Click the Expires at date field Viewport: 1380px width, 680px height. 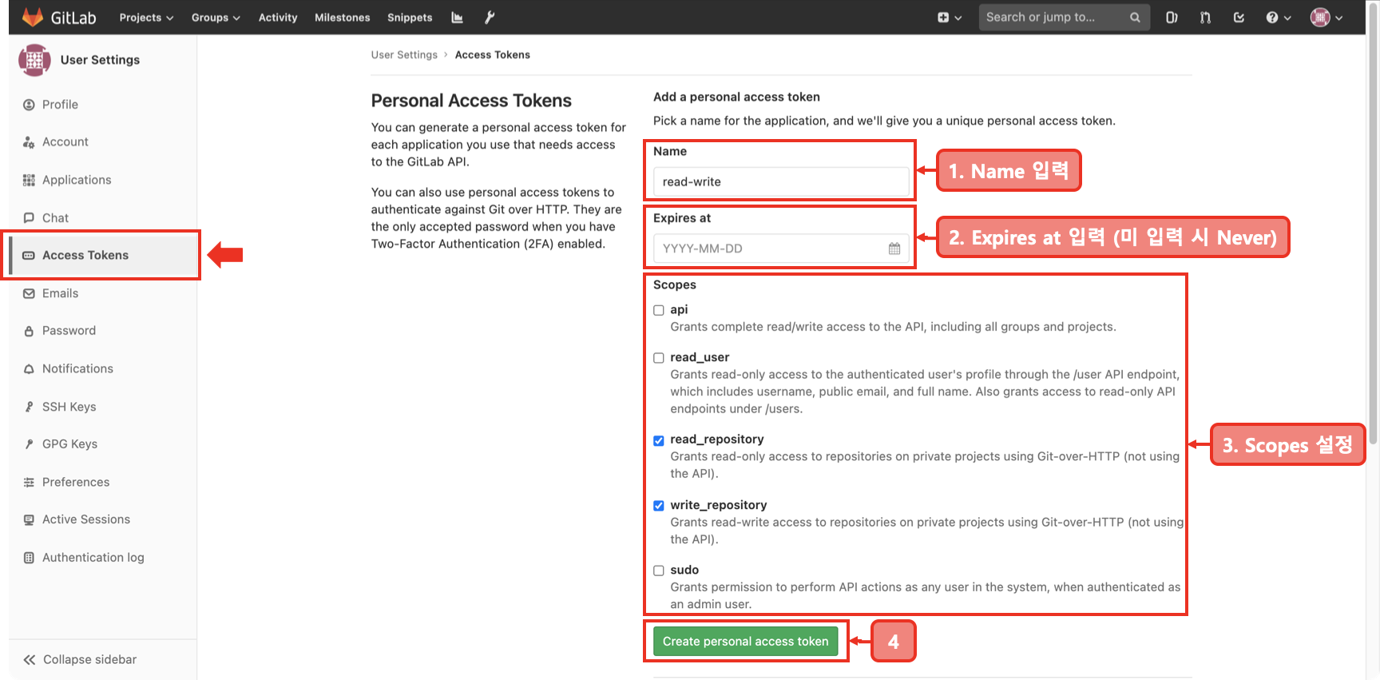[x=780, y=249]
